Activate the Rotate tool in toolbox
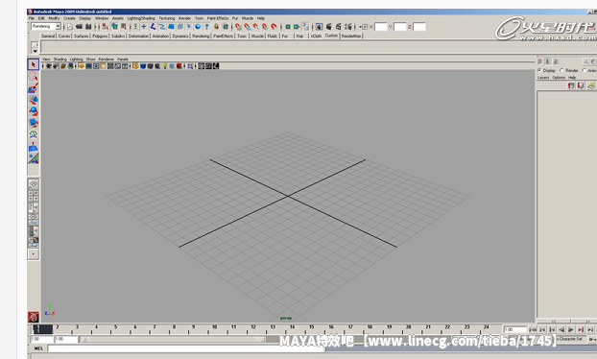Screen dimensions: 597x359 coord(34,111)
